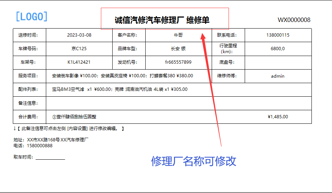Viewport: 332px width, 193px height.
Task: Select amount in words 壹仟肆佰捌拾伍圆整
Action: pos(76,117)
